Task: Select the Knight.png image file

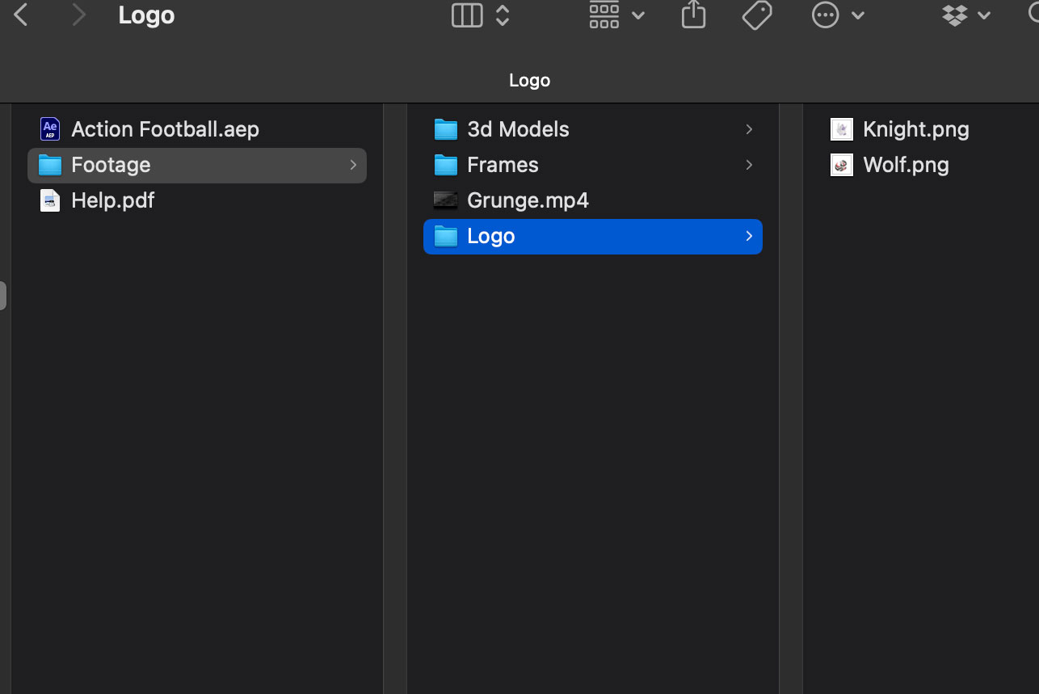Action: click(915, 129)
